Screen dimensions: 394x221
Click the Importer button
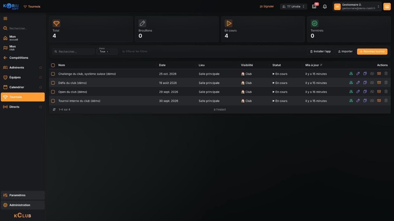tap(345, 52)
